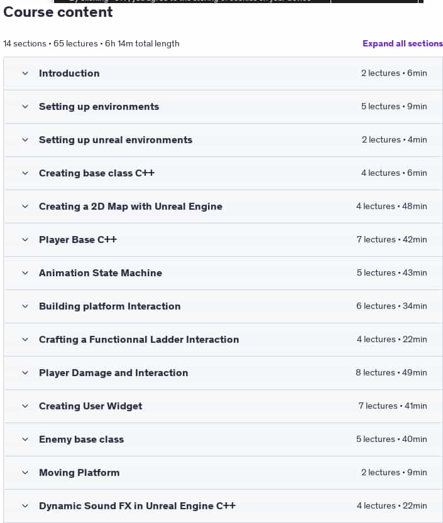The width and height of the screenshot is (443, 523).
Task: Open Creating base class C++ title
Action: [x=97, y=173]
